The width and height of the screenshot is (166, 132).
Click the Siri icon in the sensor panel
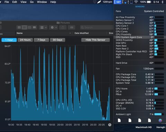(160, 120)
